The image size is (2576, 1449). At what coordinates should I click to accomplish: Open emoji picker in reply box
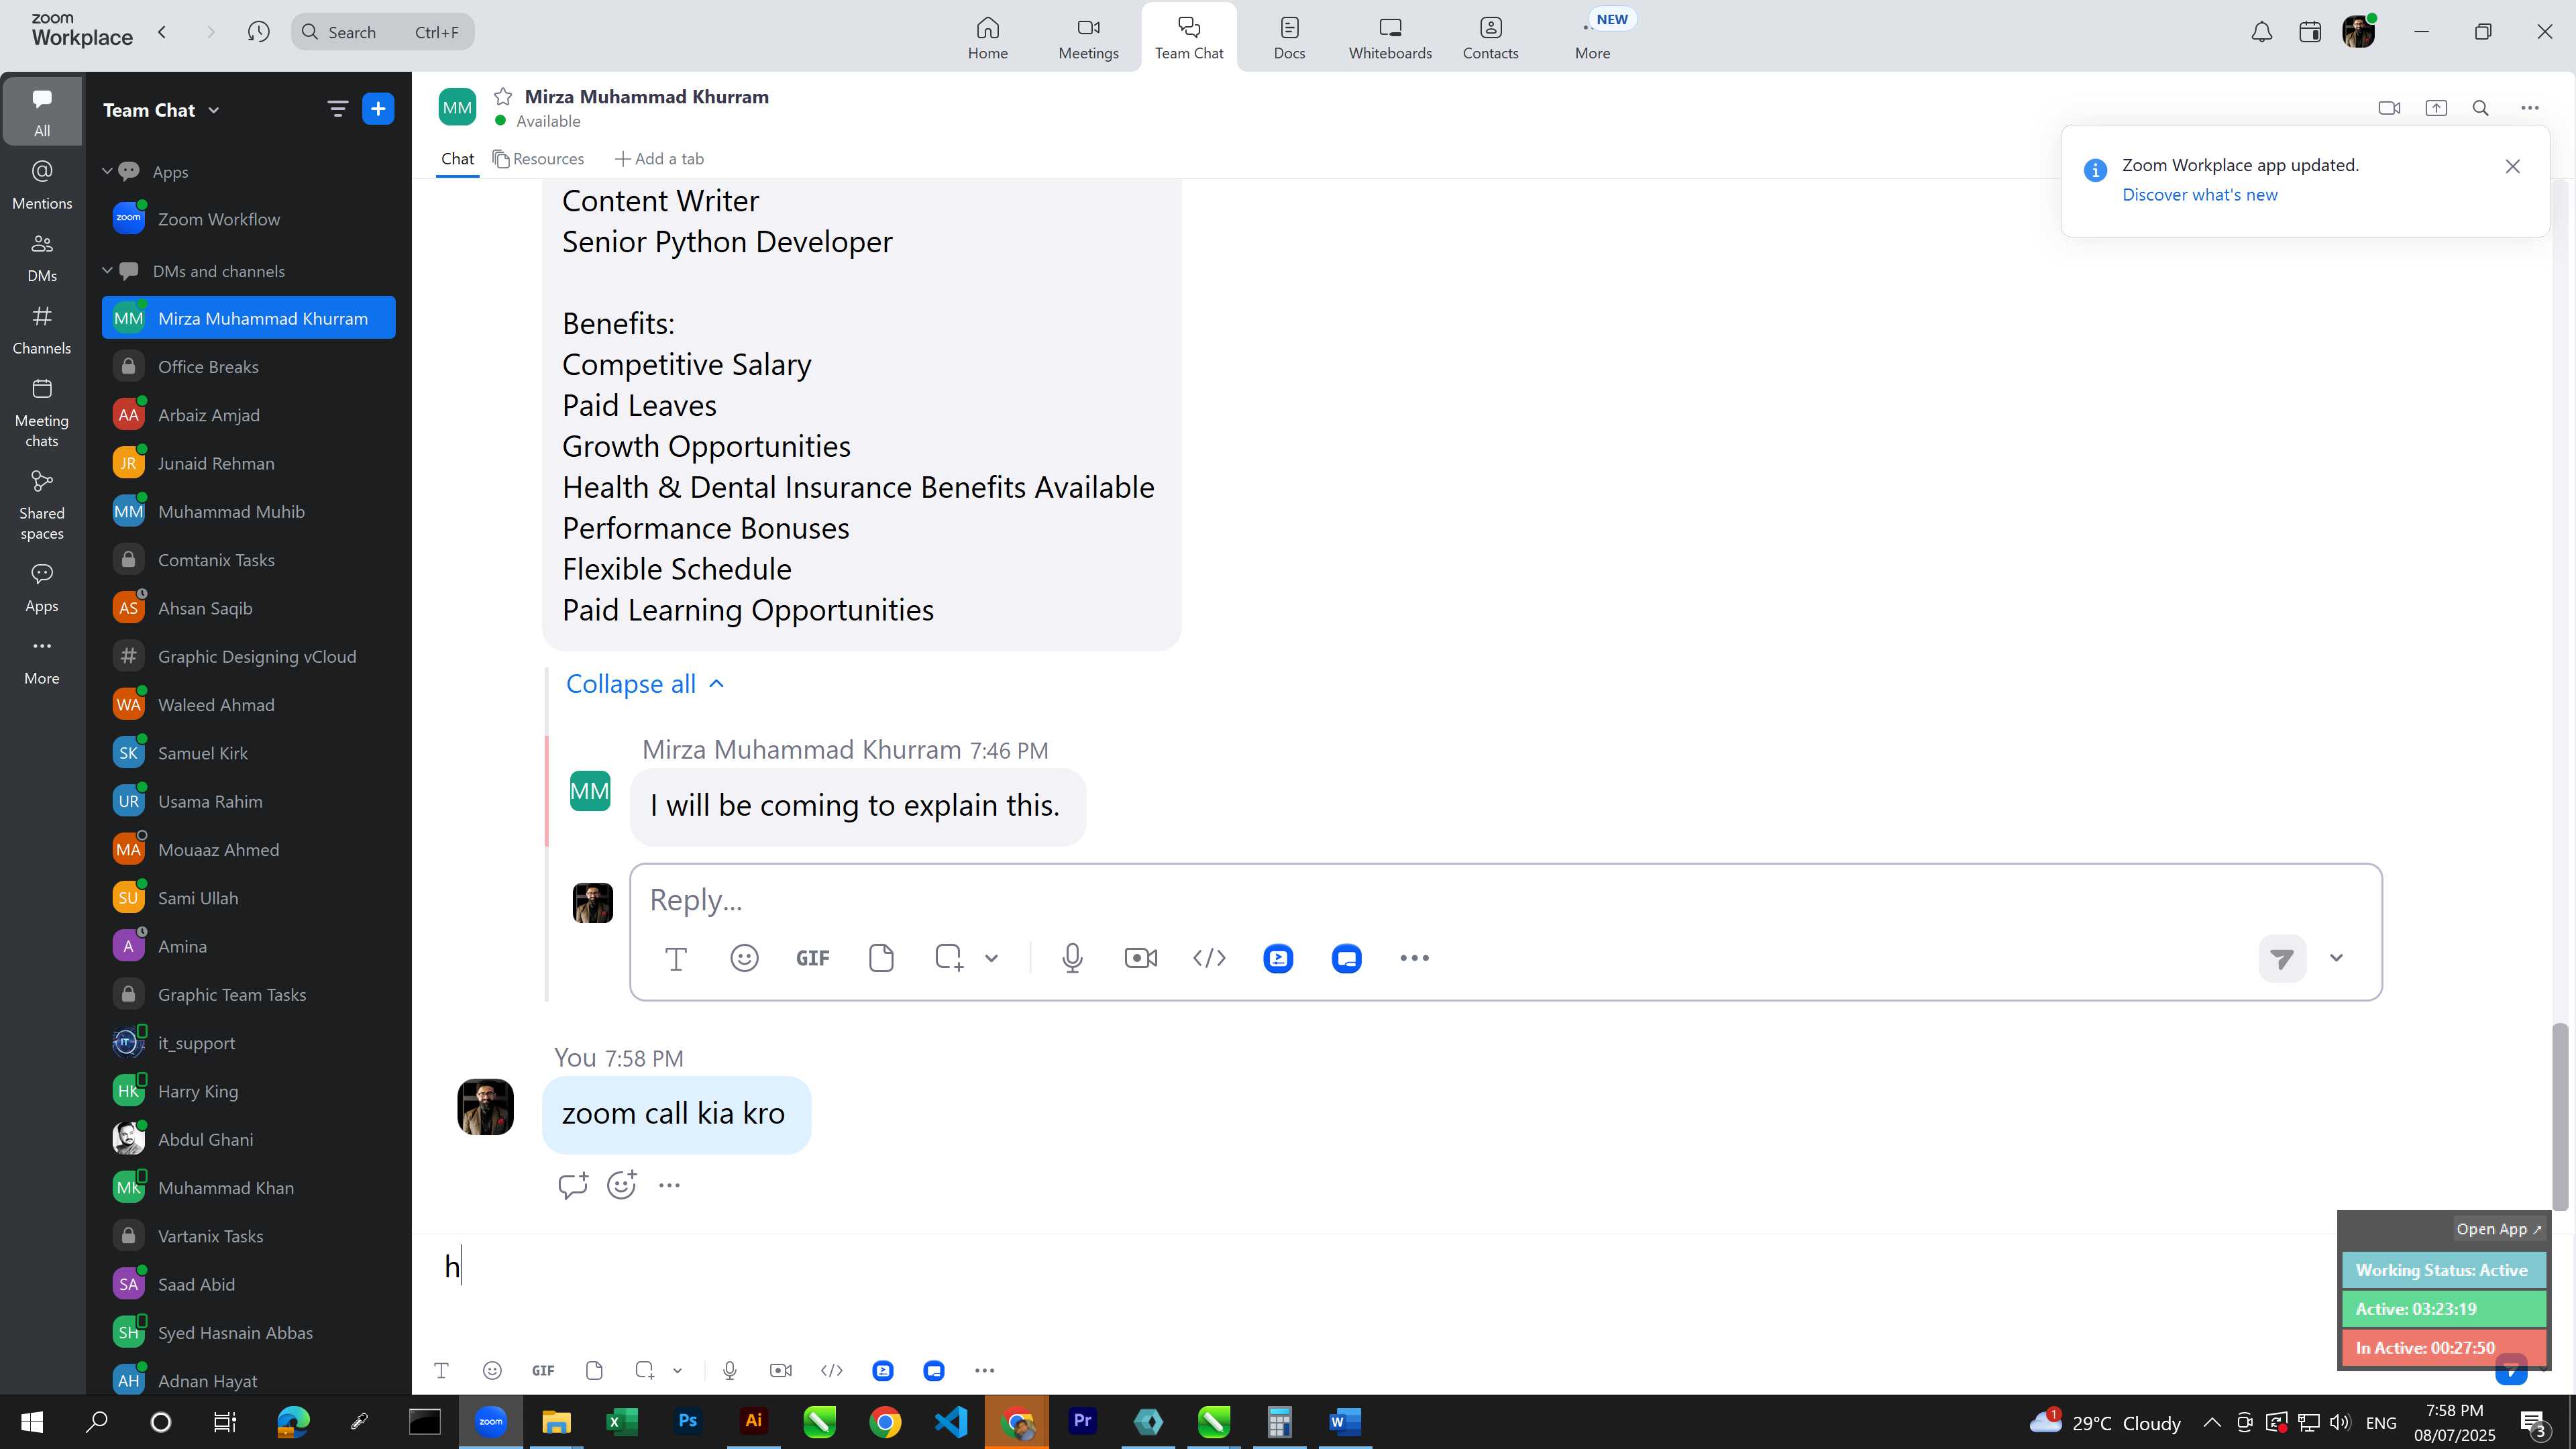pyautogui.click(x=744, y=958)
